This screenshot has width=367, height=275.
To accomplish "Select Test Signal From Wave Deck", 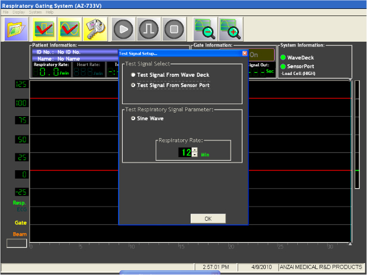I will coord(133,75).
